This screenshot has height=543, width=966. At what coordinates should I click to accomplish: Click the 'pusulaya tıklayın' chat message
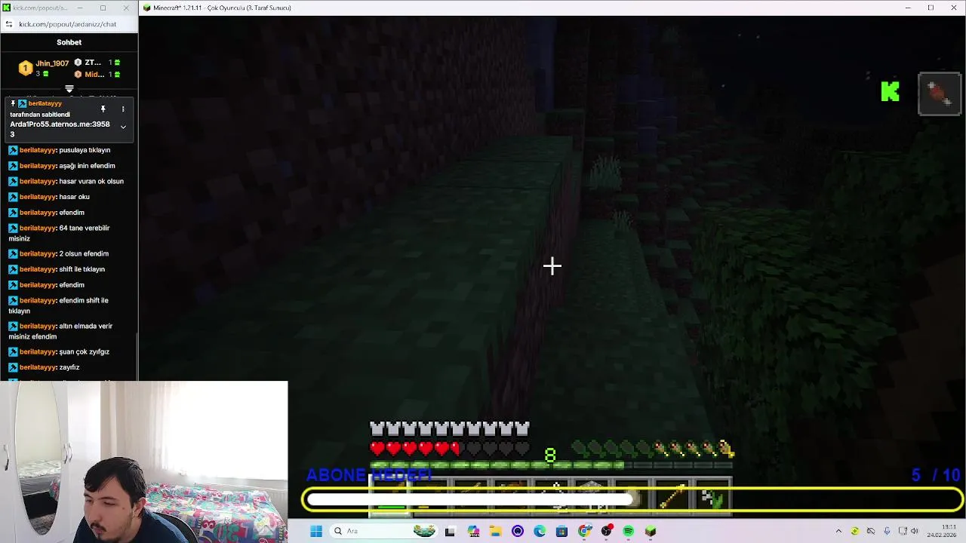point(85,150)
